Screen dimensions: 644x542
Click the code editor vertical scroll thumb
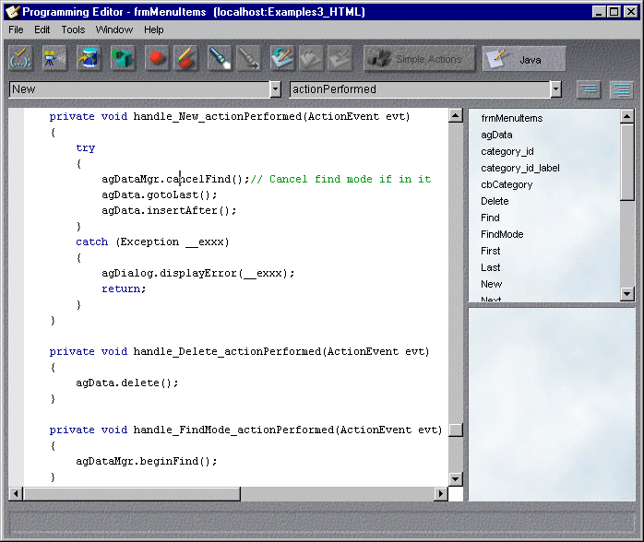tap(456, 430)
